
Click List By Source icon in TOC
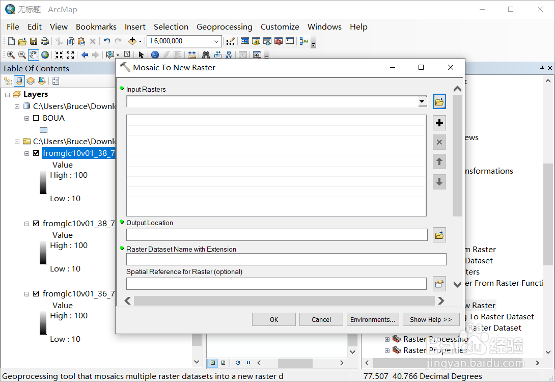coord(19,81)
